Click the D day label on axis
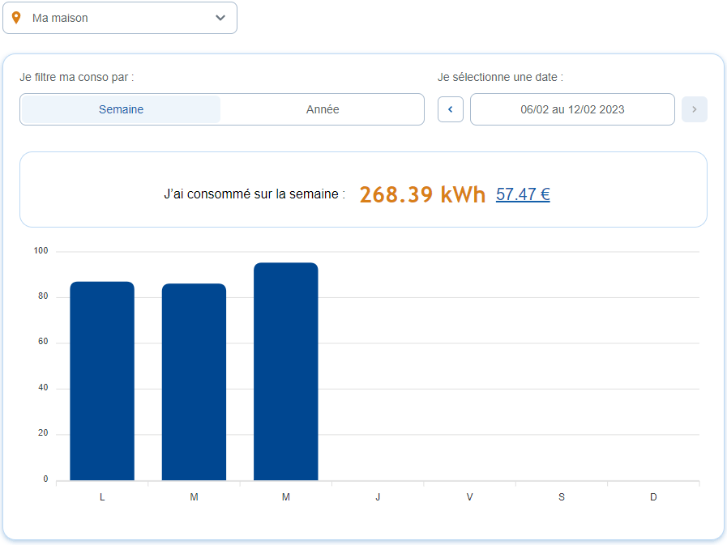 click(x=653, y=497)
